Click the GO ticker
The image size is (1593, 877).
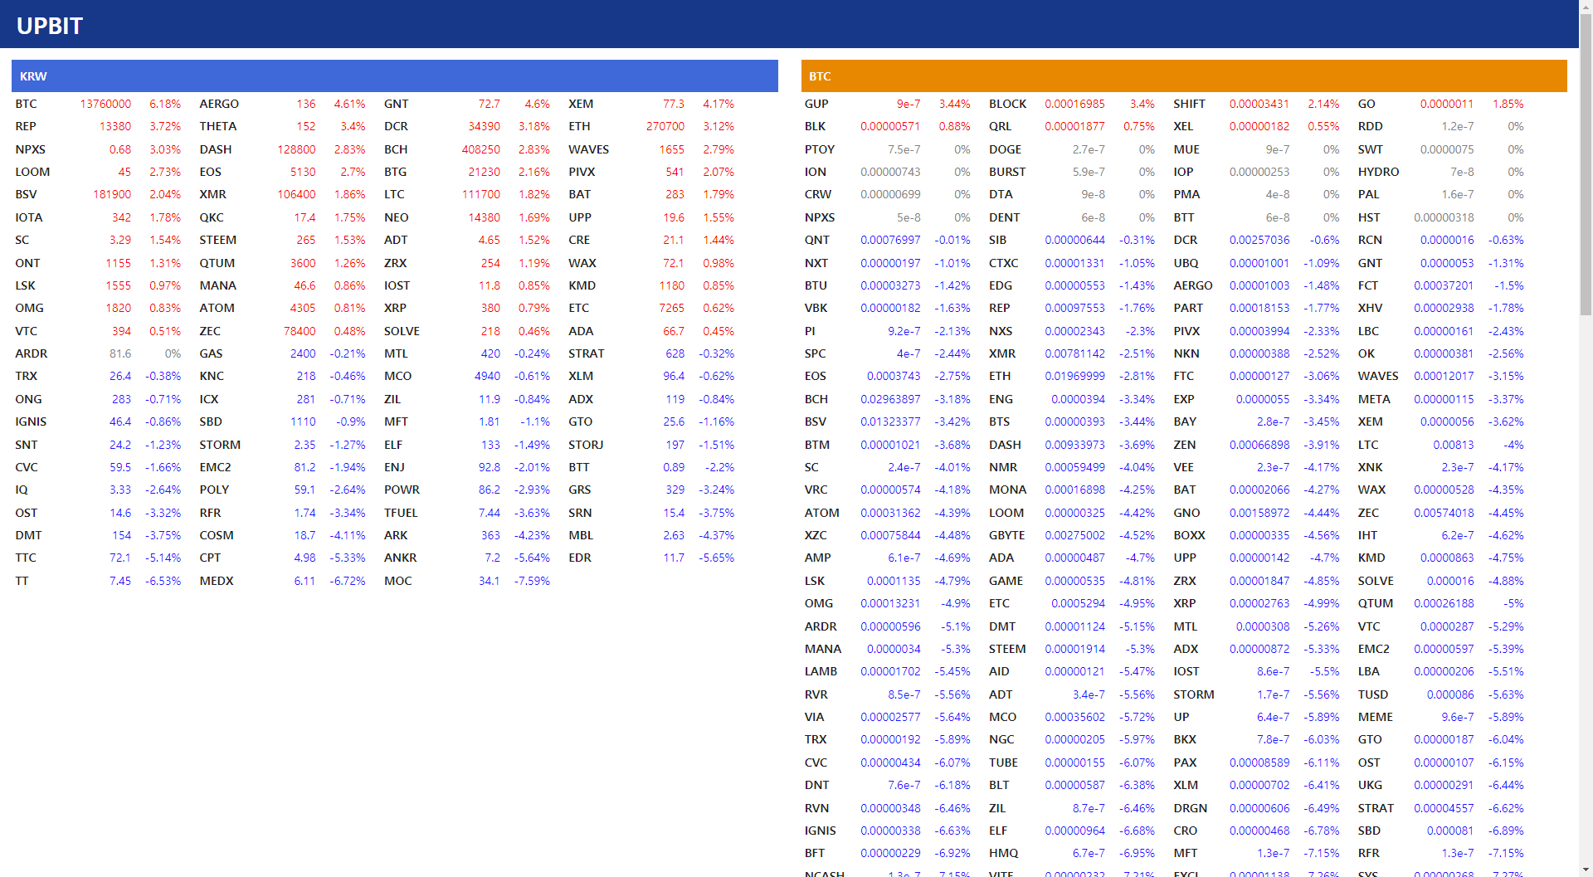[x=1366, y=104]
